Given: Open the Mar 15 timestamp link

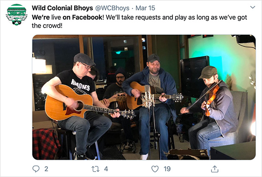Looking at the screenshot, I should tap(145, 8).
